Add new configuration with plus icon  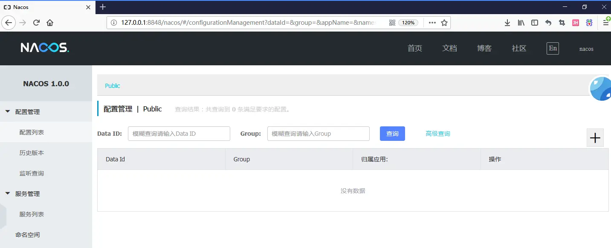(x=595, y=138)
